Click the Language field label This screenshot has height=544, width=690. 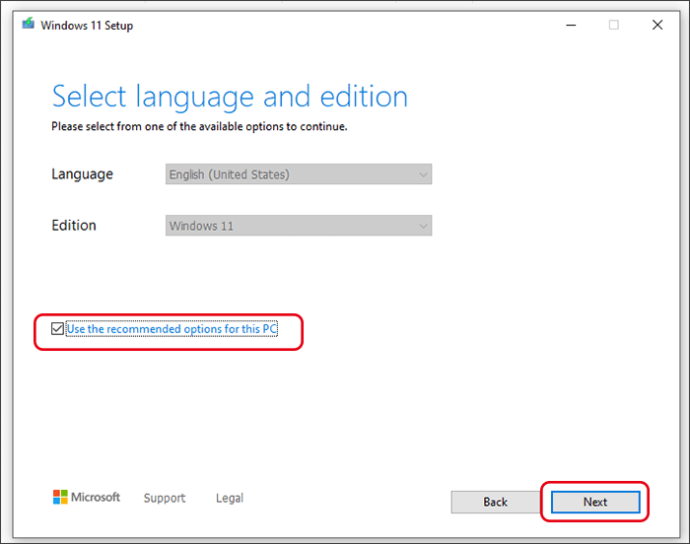[82, 174]
